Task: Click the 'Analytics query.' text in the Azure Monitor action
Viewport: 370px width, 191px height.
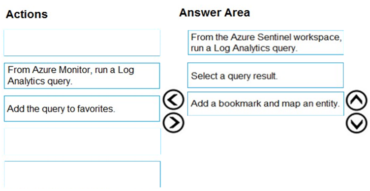Action: pos(40,81)
